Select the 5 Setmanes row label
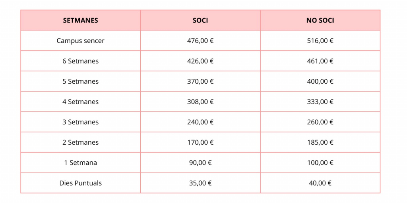The width and height of the screenshot is (407, 203). [x=80, y=81]
